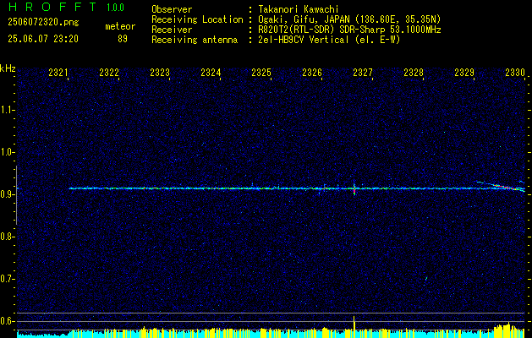
Task: Click the 2322 time axis label
Action: coord(109,73)
